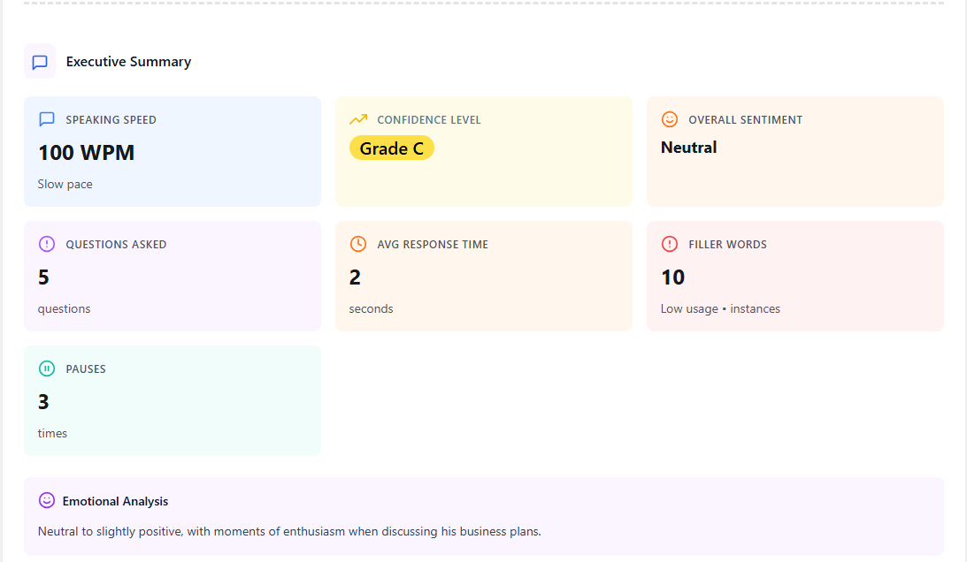Viewport: 967px width, 562px height.
Task: Open the Questions Asked card
Action: pos(172,276)
